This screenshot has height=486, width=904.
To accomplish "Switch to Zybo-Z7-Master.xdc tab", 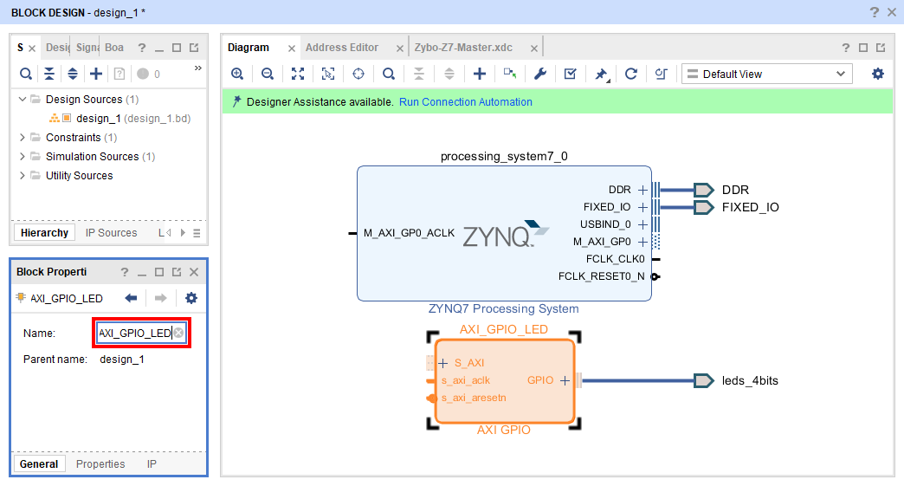I will click(x=463, y=48).
